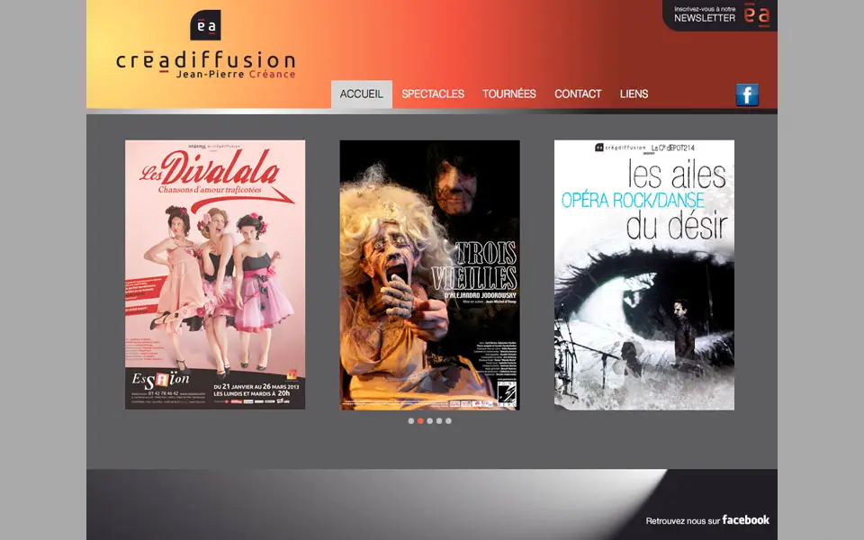The width and height of the screenshot is (864, 540).
Task: Click the creadiffusion wordmark logo
Action: (205, 60)
